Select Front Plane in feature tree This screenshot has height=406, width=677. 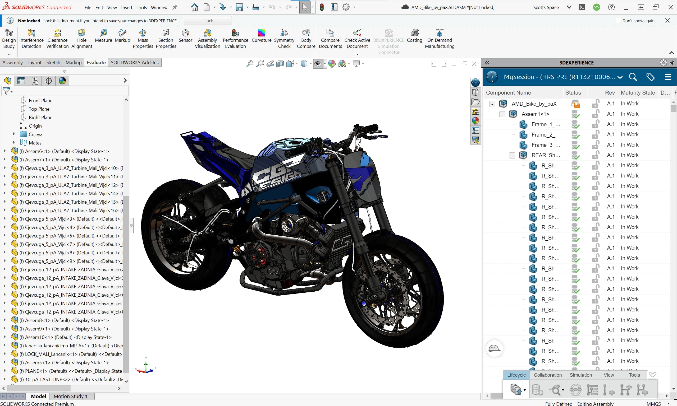pyautogui.click(x=40, y=101)
